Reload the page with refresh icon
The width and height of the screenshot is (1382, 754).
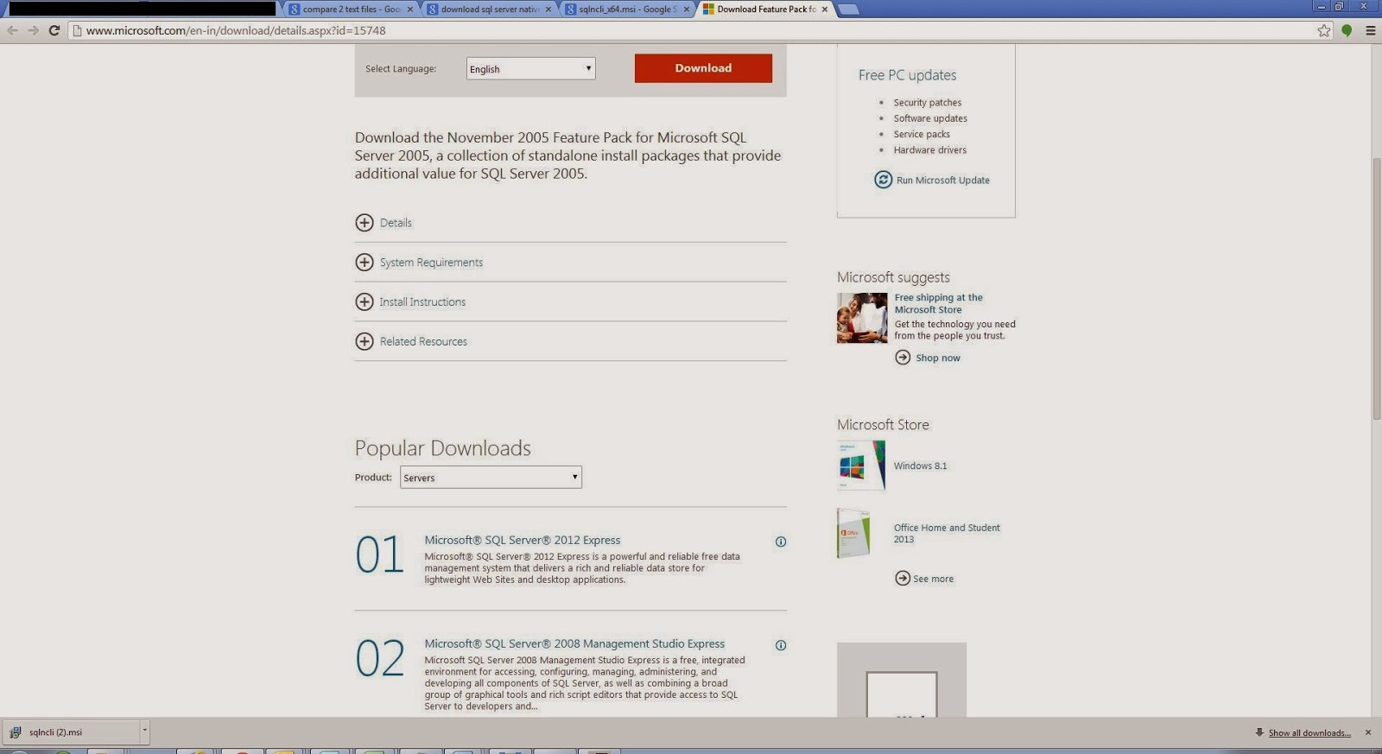click(x=54, y=30)
